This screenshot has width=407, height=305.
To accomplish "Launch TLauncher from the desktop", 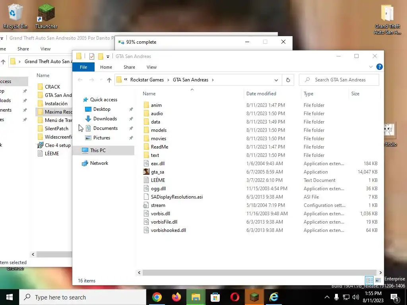I will pyautogui.click(x=46, y=16).
